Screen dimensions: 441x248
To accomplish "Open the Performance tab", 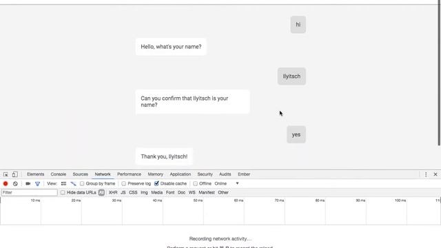I will click(x=129, y=174).
